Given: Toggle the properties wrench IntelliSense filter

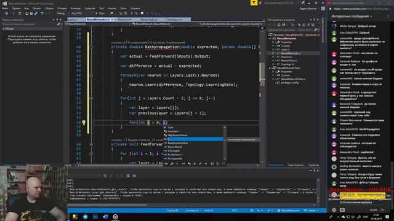Looking at the screenshot, I should [172, 164].
